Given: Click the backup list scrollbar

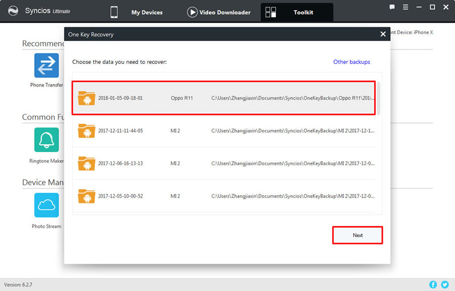Looking at the screenshot, I should (x=378, y=99).
